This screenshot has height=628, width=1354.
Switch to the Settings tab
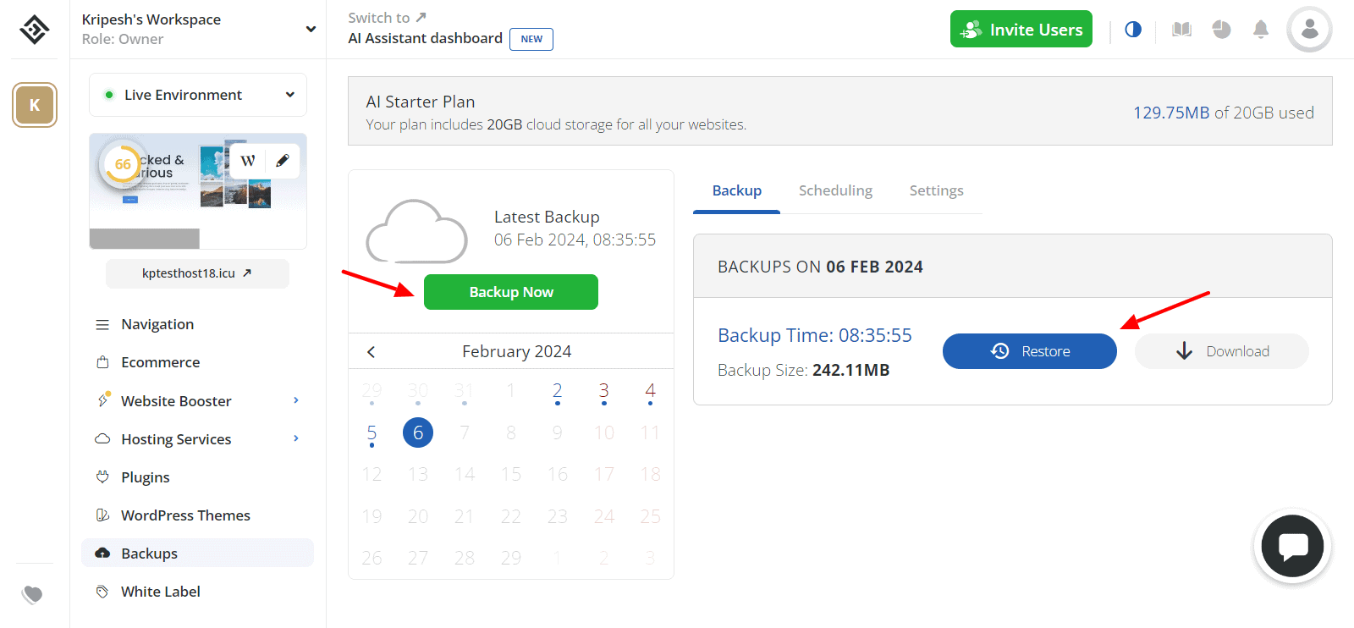(x=936, y=190)
